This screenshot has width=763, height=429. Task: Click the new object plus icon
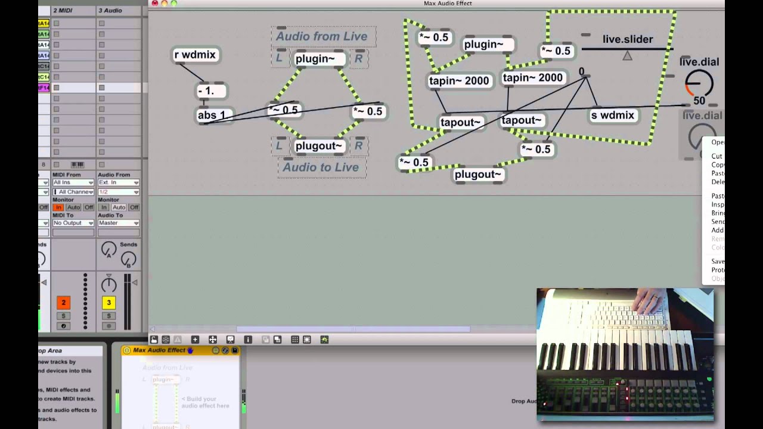point(195,340)
